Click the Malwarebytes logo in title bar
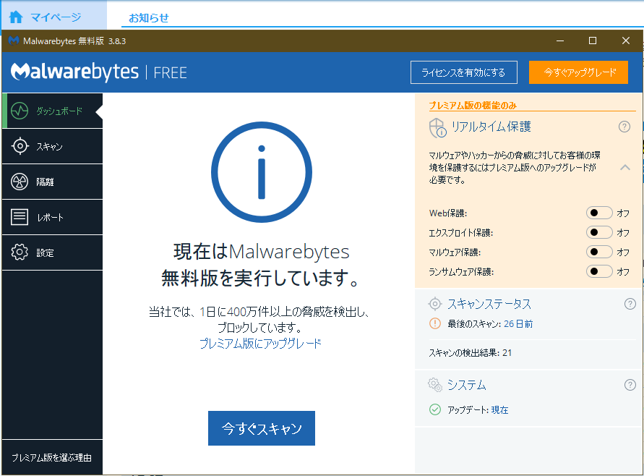Viewport: 644px width, 476px height. (14, 41)
